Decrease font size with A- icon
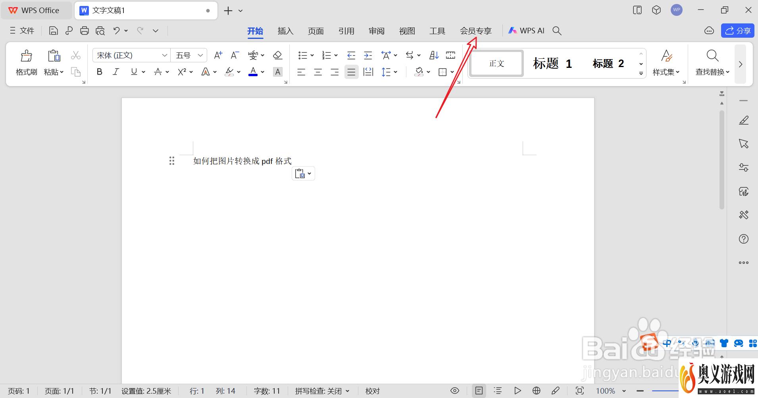Image resolution: width=758 pixels, height=398 pixels. click(x=235, y=55)
